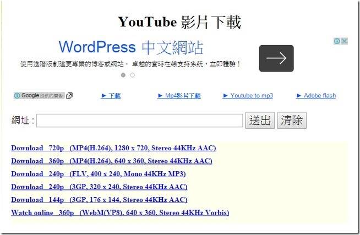Screen dimensions: 360x235
Task: Click the WordPress 中文網站 ad headline
Action: click(131, 47)
